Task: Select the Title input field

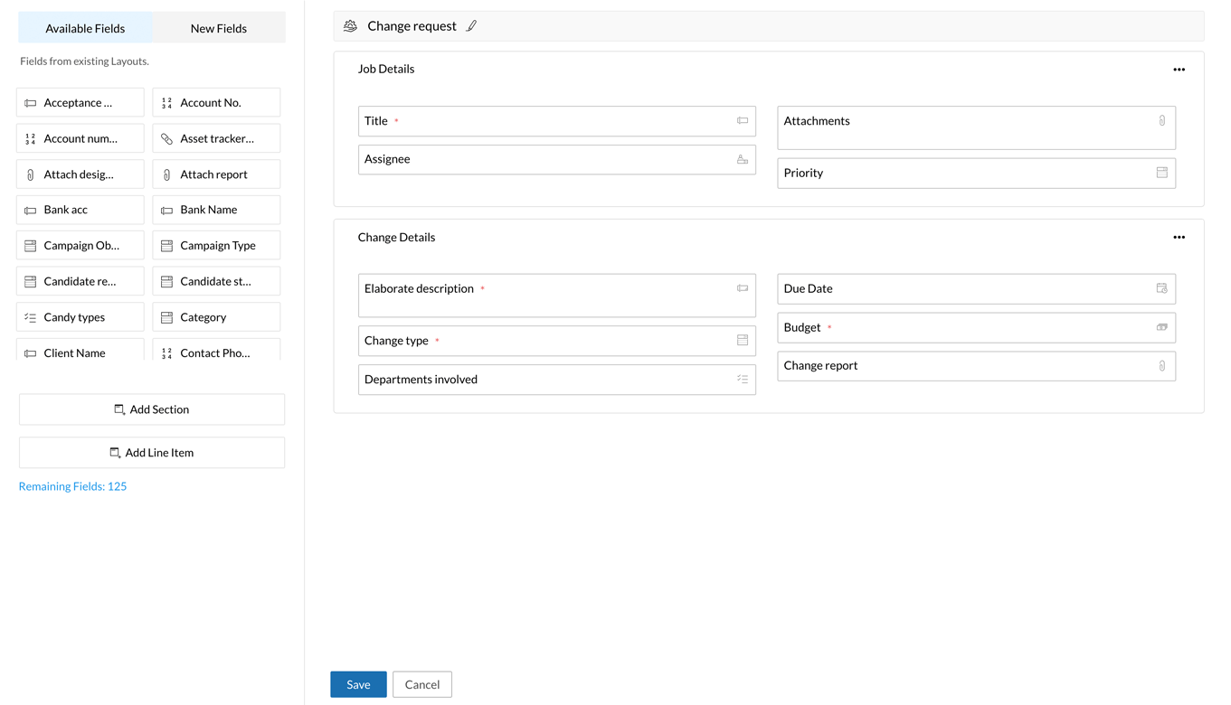Action: [557, 121]
